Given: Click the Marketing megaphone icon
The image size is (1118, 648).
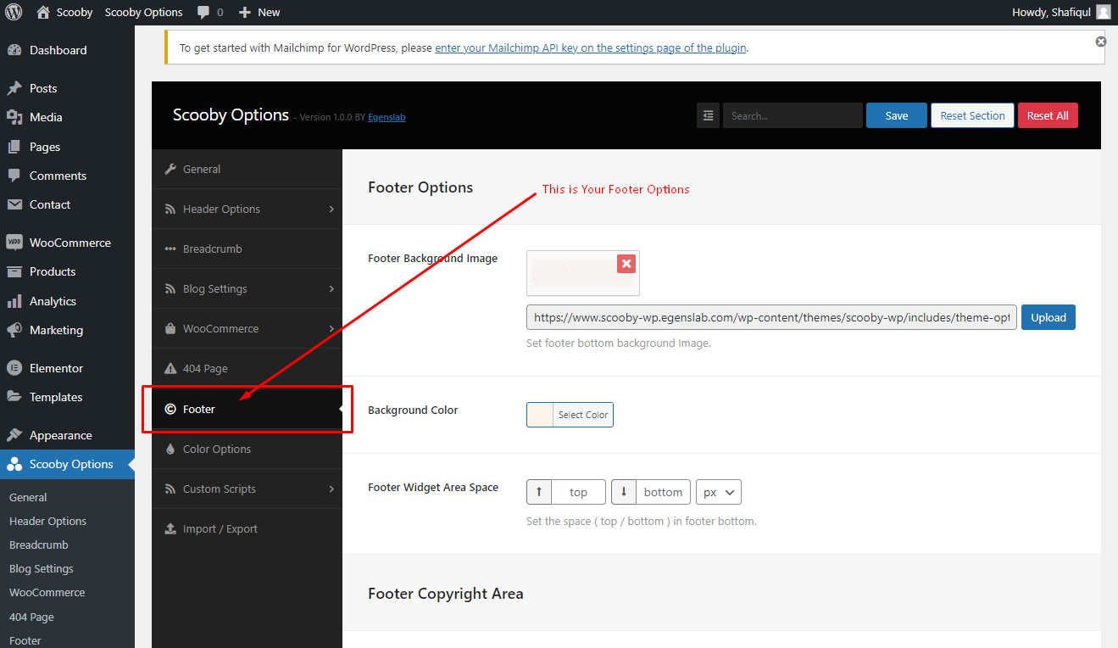Looking at the screenshot, I should click(x=14, y=330).
